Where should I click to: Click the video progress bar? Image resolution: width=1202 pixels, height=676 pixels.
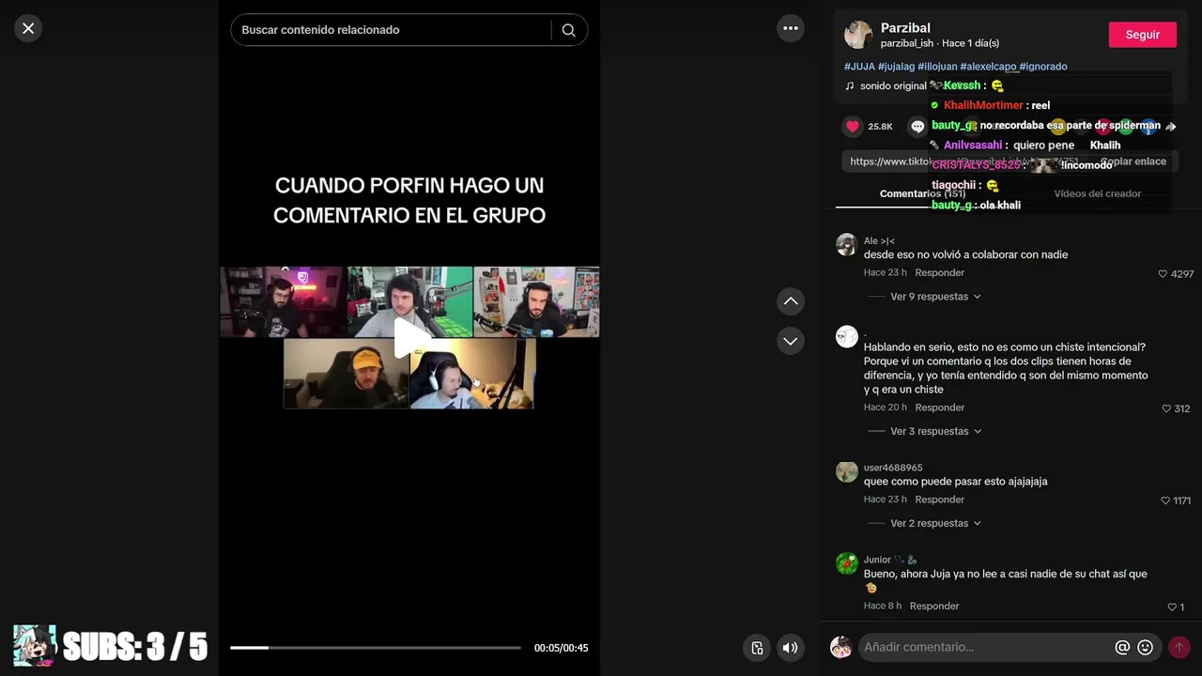point(376,648)
